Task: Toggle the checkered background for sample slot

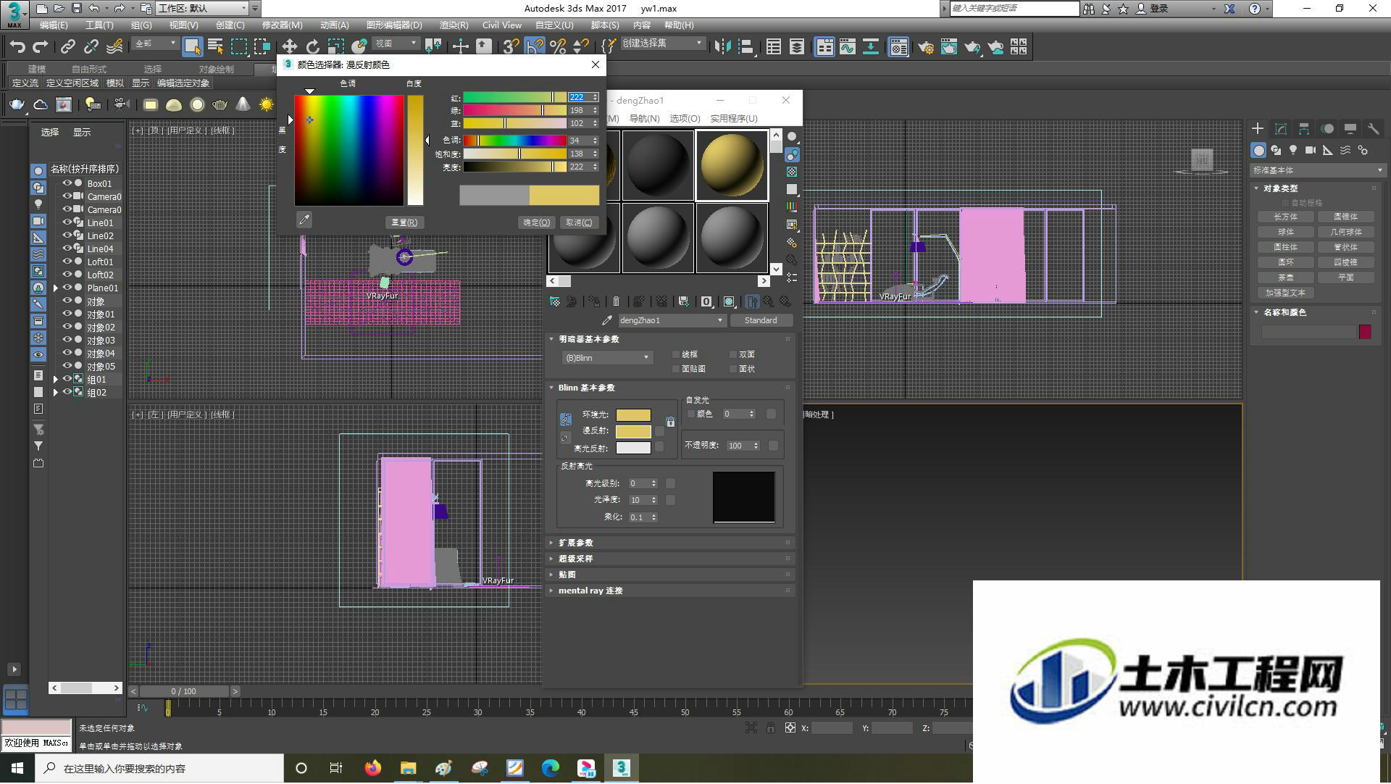Action: (x=792, y=172)
